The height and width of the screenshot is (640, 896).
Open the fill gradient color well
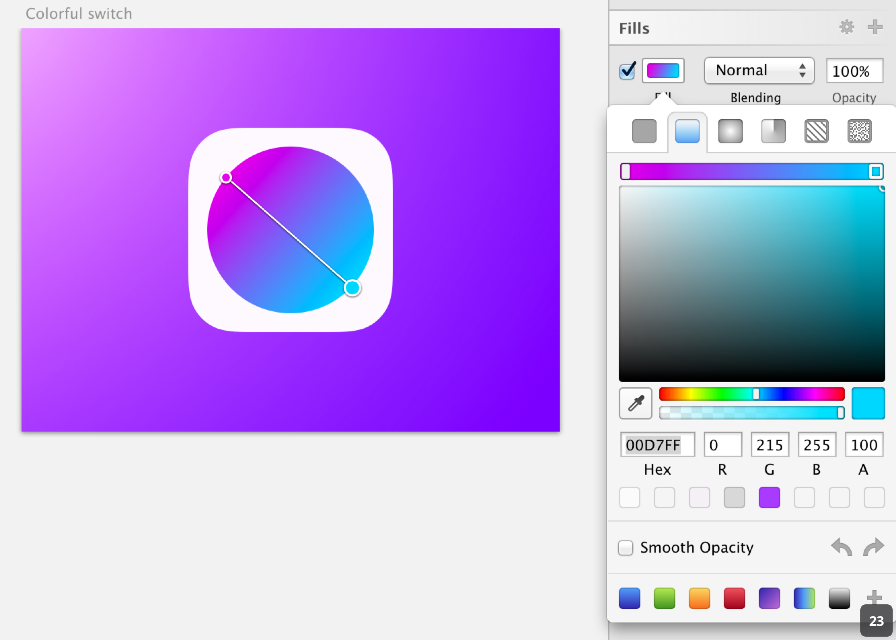663,71
